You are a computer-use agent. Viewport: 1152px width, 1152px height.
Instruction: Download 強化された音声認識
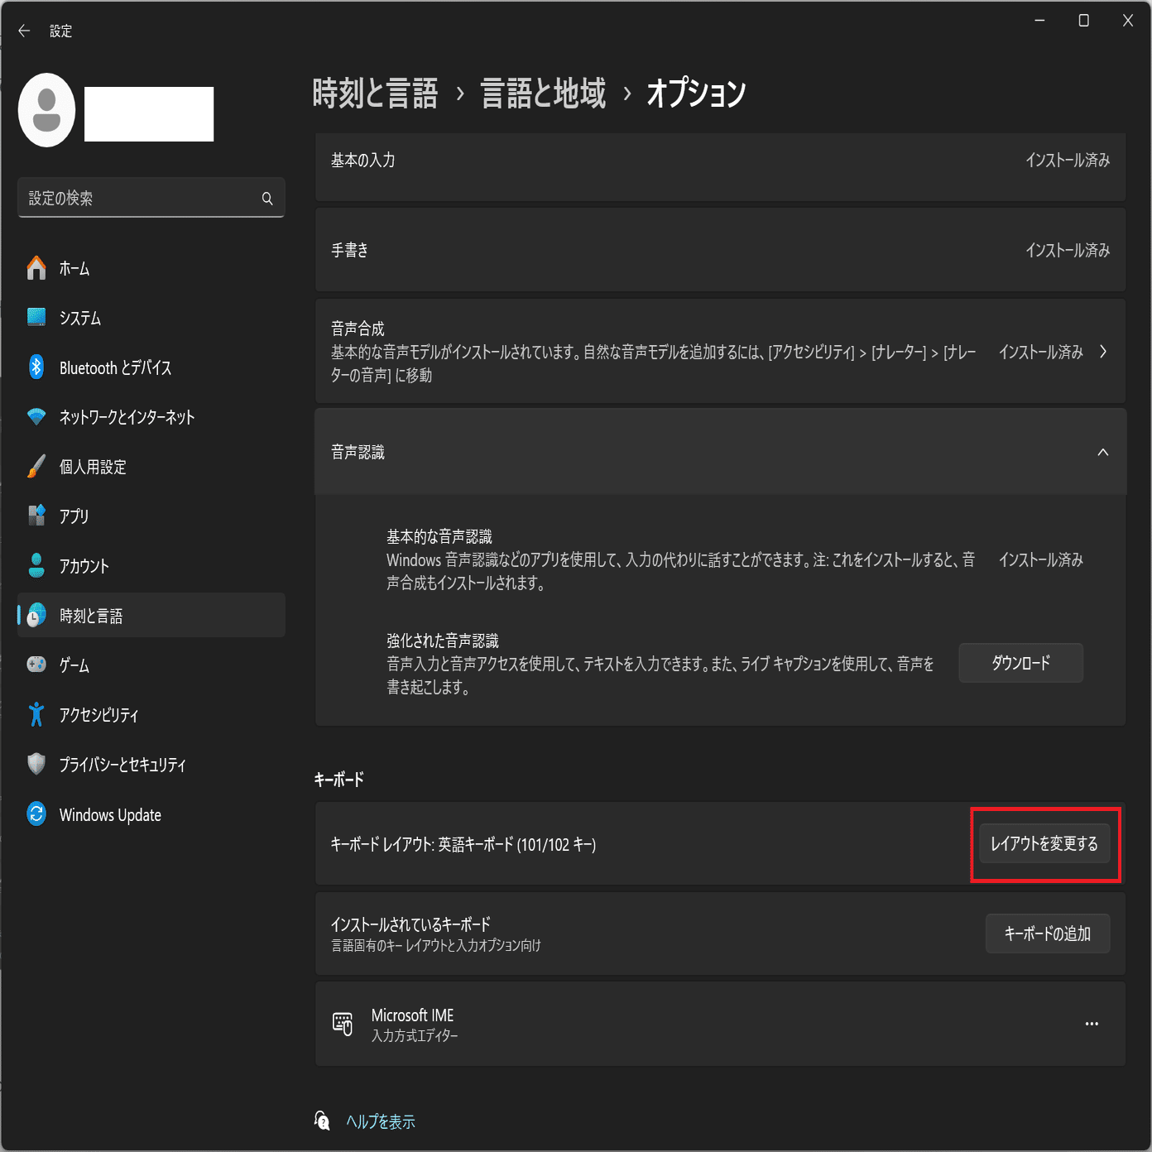pyautogui.click(x=1020, y=662)
